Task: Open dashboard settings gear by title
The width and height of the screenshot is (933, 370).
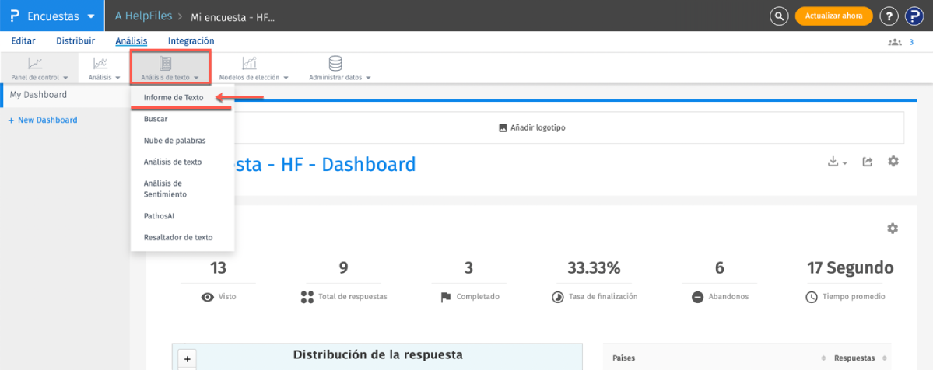Action: [x=893, y=161]
